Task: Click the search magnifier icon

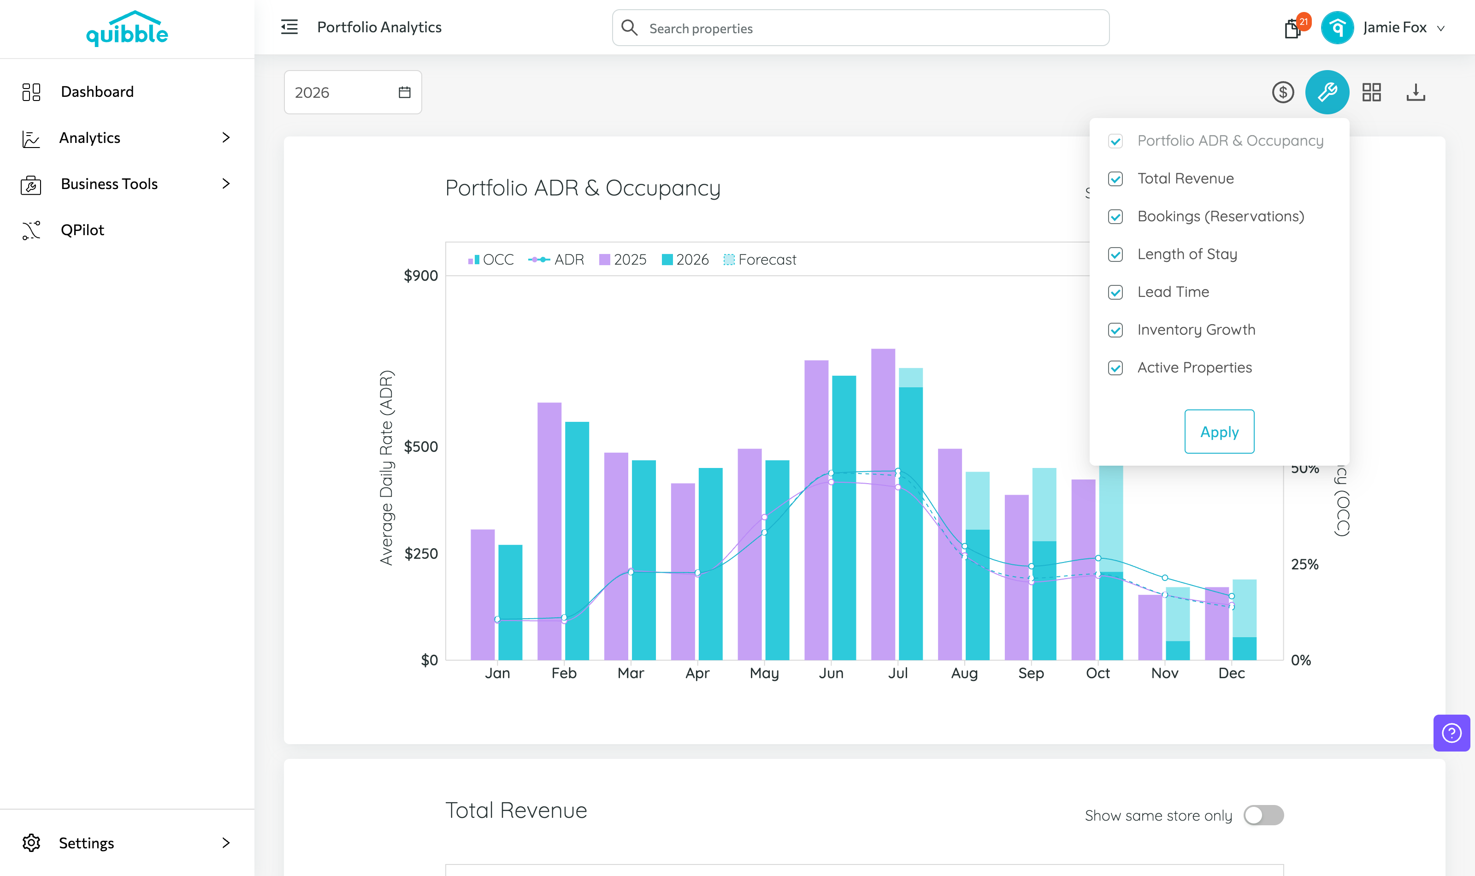Action: coord(630,28)
